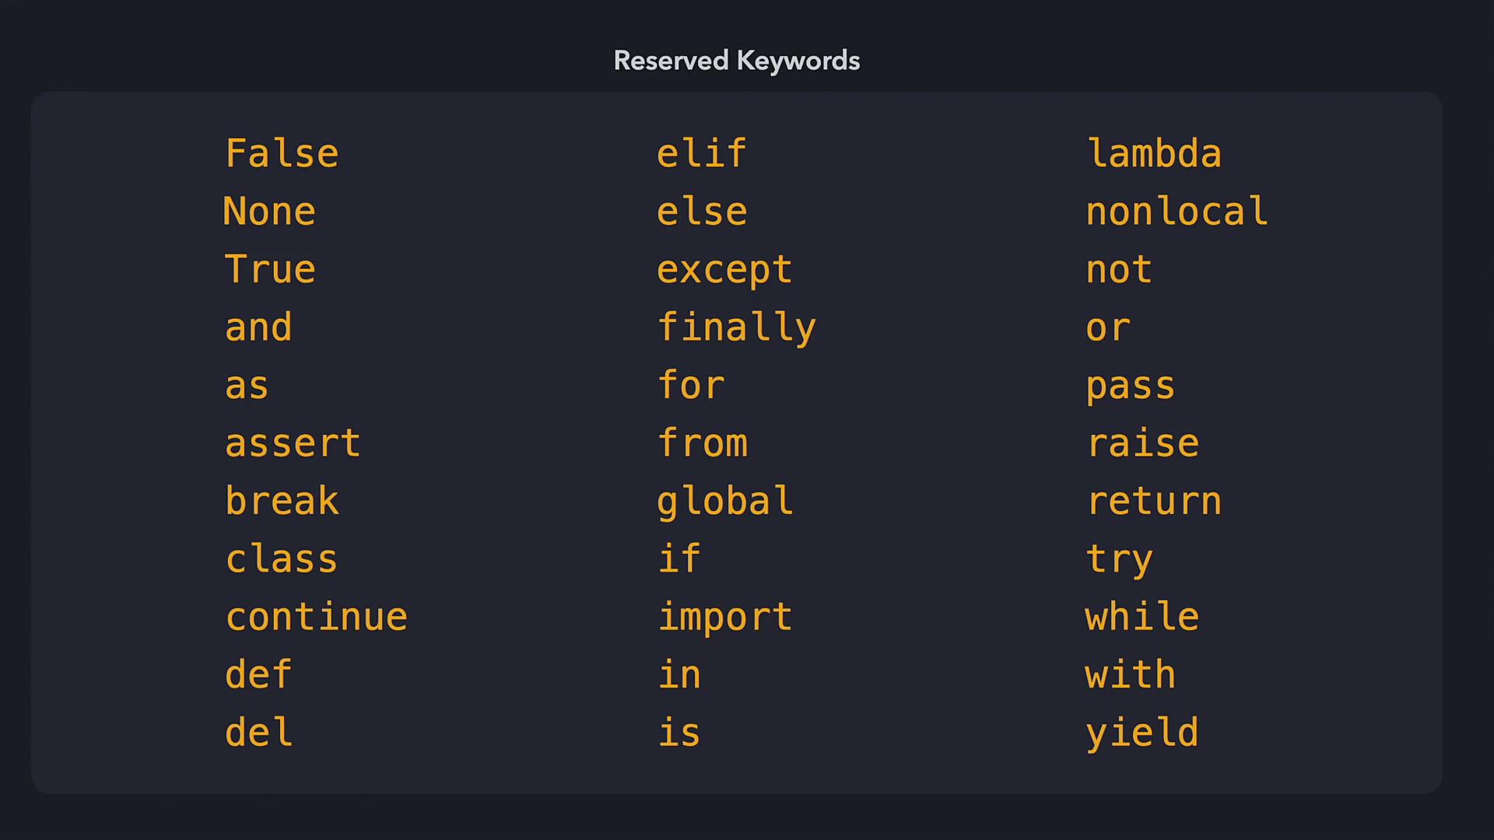Select the global keyword

click(724, 502)
